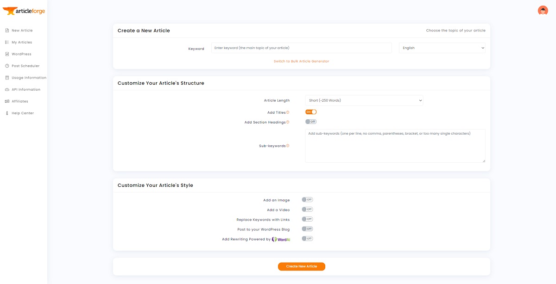Viewport: 556px width, 284px height.
Task: Turn on WordAI rewriting toggle
Action: click(307, 239)
